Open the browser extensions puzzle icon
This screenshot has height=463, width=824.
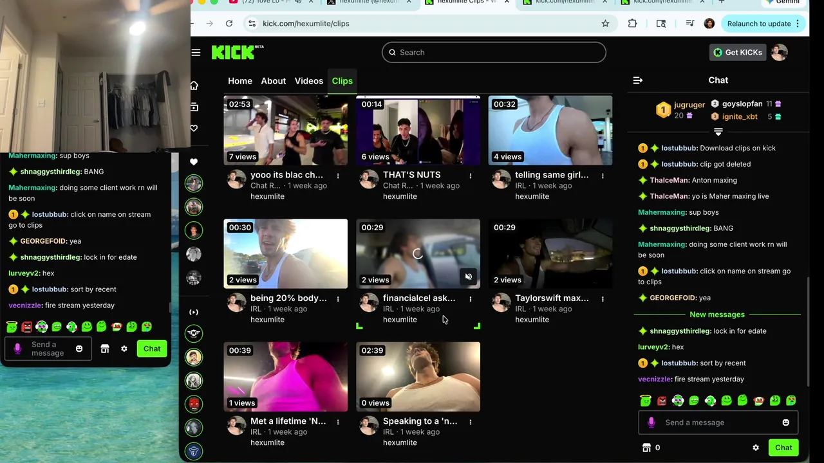632,24
